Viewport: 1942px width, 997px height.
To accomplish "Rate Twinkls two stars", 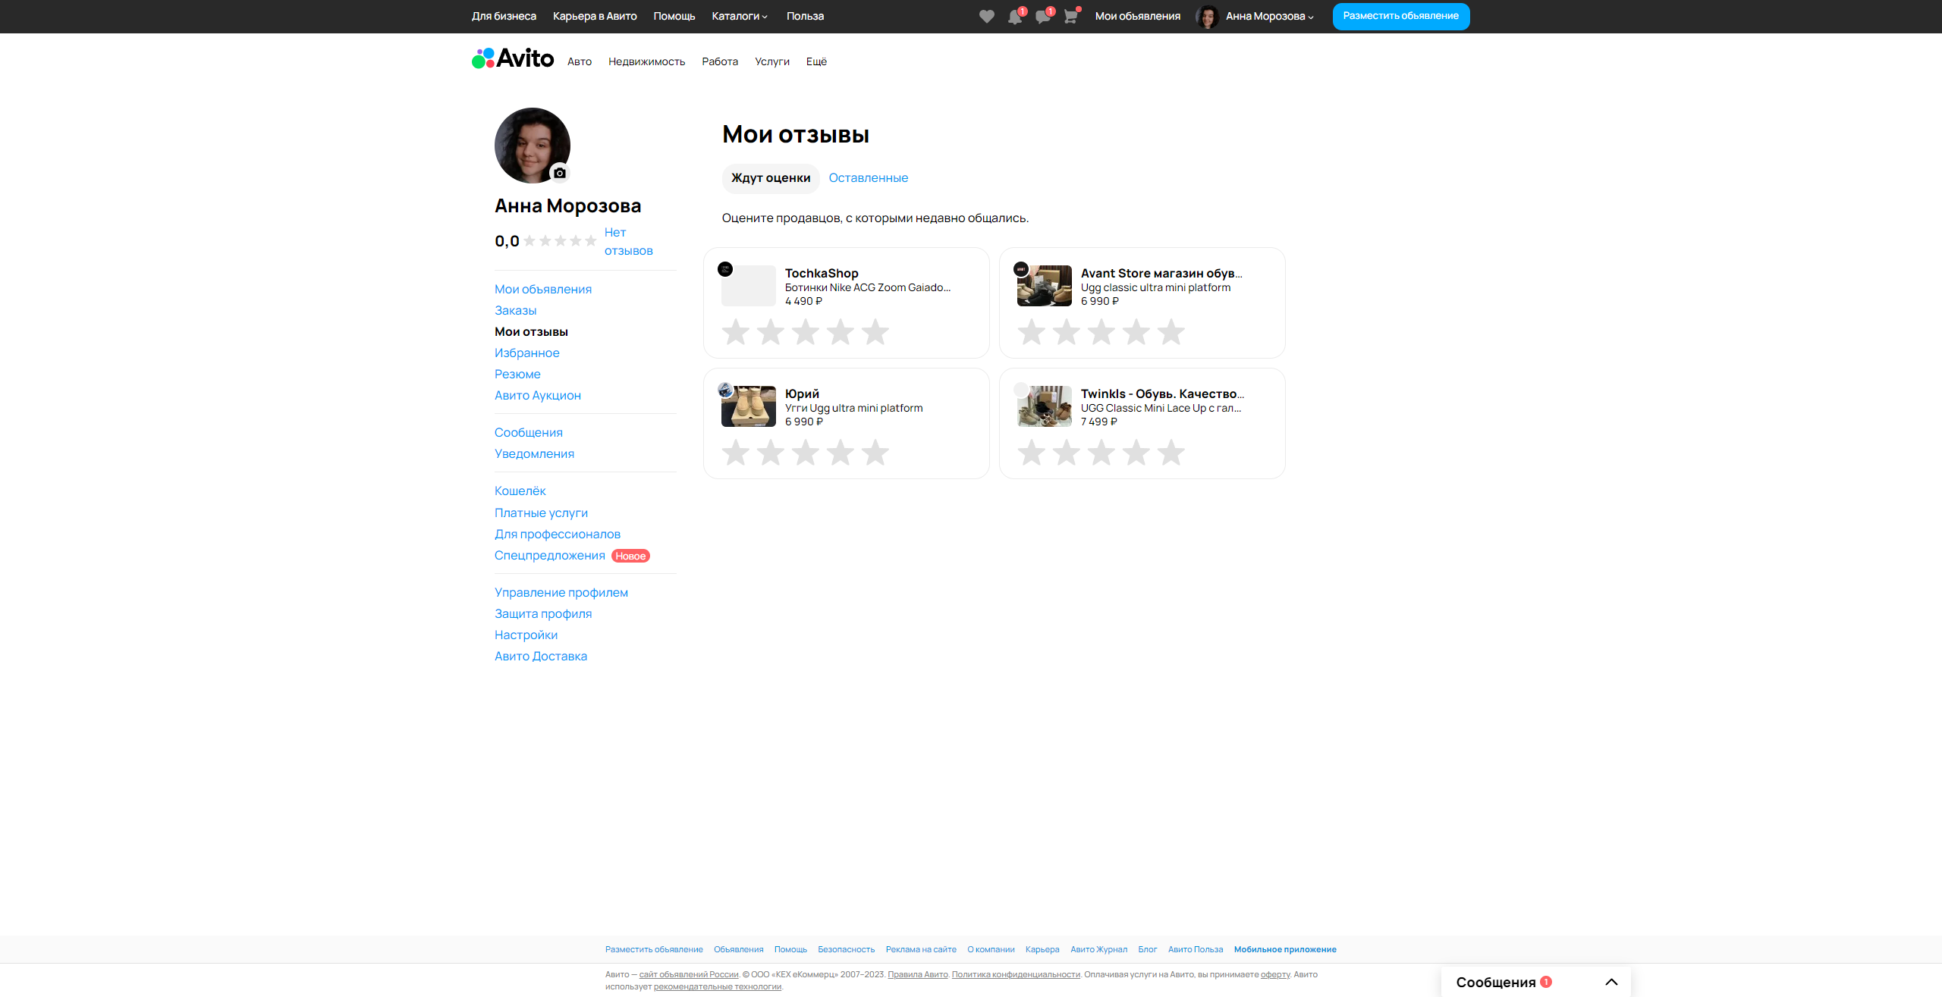I will pyautogui.click(x=1067, y=453).
